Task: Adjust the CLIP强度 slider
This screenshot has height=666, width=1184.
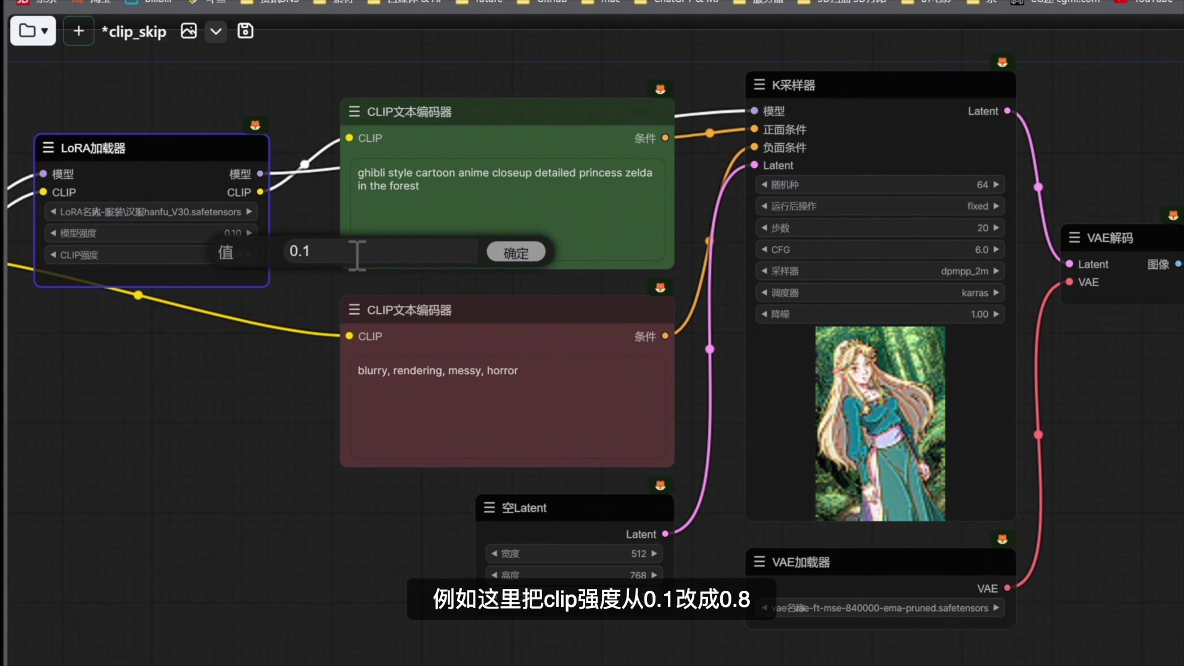Action: [151, 255]
